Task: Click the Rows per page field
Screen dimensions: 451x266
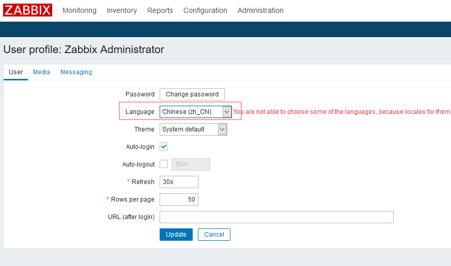Action: tap(179, 199)
